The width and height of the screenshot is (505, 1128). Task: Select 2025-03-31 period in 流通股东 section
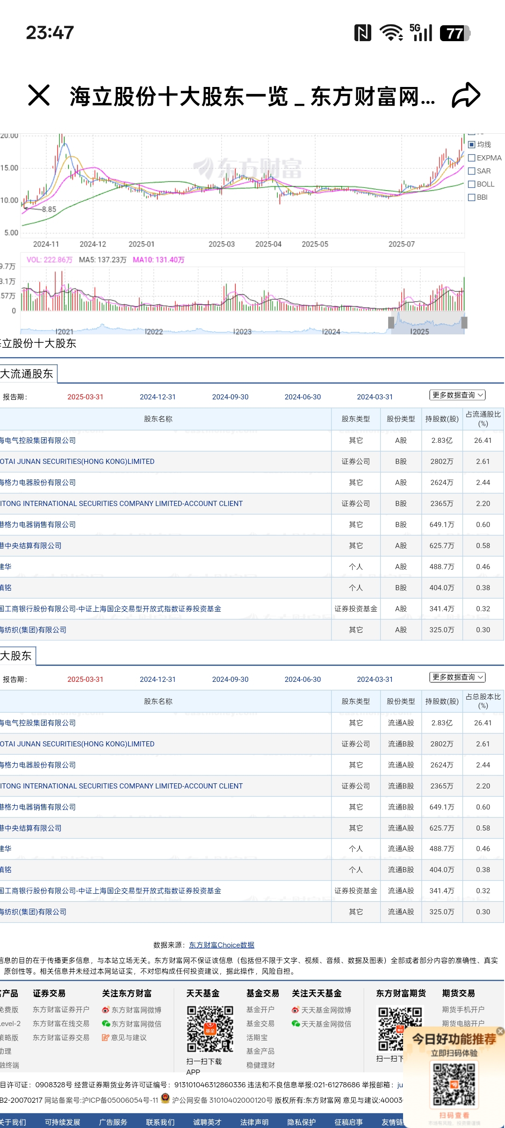[85, 397]
